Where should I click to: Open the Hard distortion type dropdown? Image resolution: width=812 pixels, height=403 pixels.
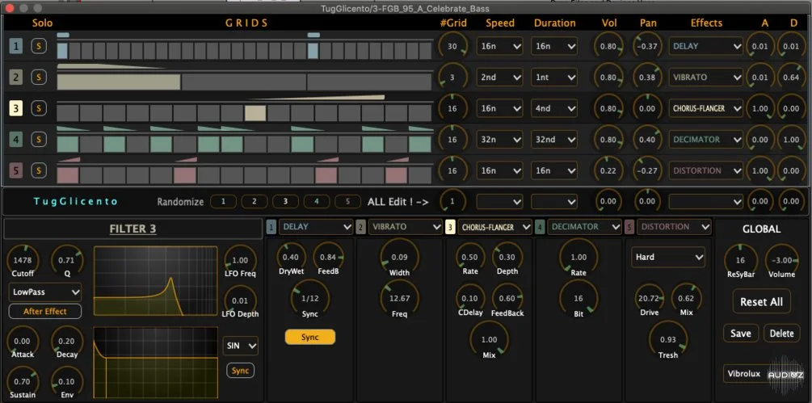click(668, 257)
